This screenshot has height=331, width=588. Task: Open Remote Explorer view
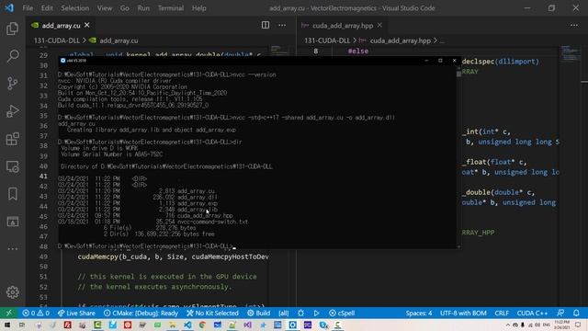[12, 166]
